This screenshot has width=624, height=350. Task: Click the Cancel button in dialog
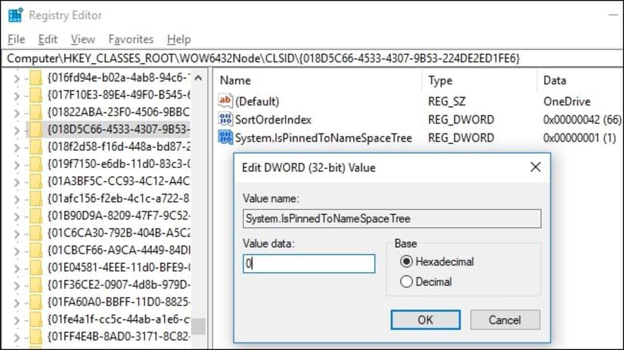(x=505, y=320)
